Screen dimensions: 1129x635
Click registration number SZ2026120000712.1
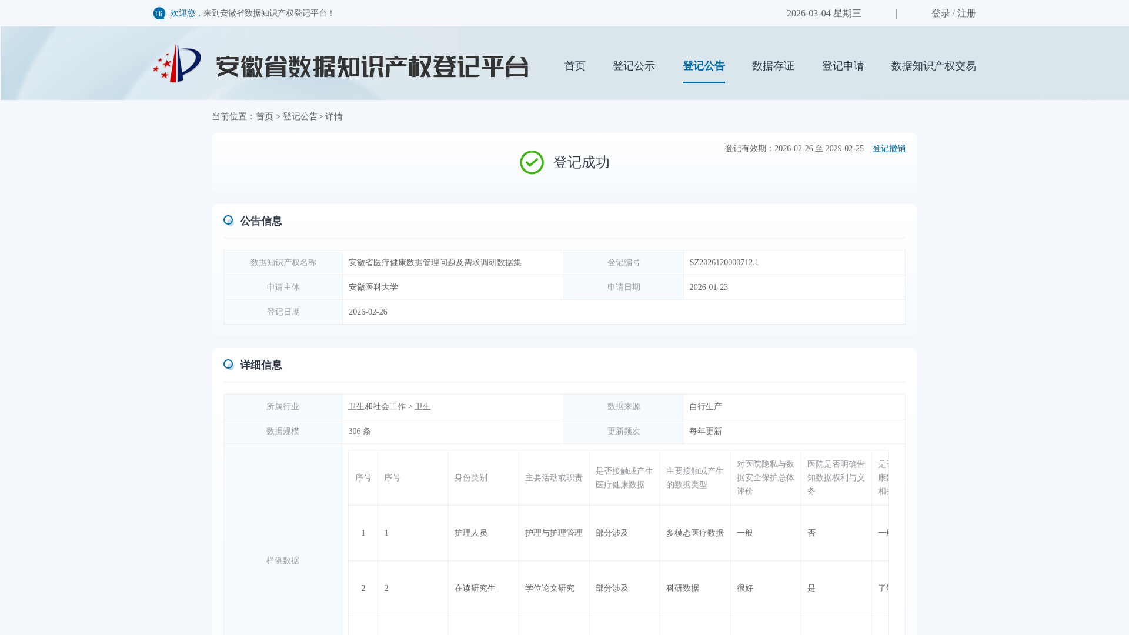(x=724, y=263)
